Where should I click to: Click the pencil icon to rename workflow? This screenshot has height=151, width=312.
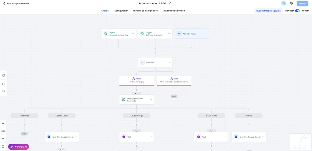click(169, 3)
